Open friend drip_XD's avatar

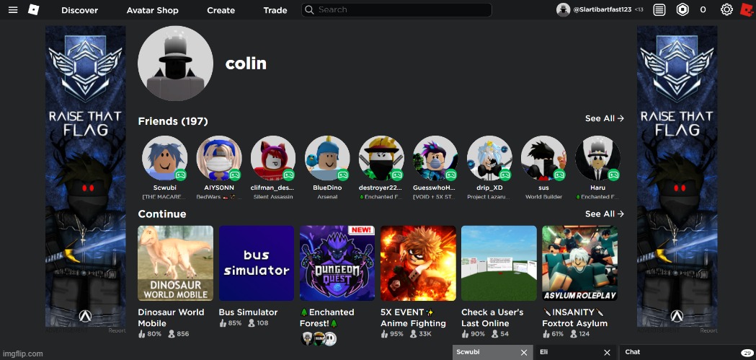tap(489, 158)
